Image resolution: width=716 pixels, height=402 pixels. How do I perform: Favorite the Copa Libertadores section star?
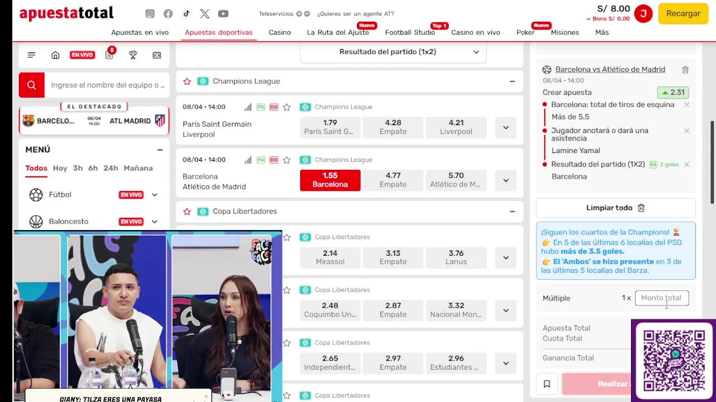[x=187, y=212]
